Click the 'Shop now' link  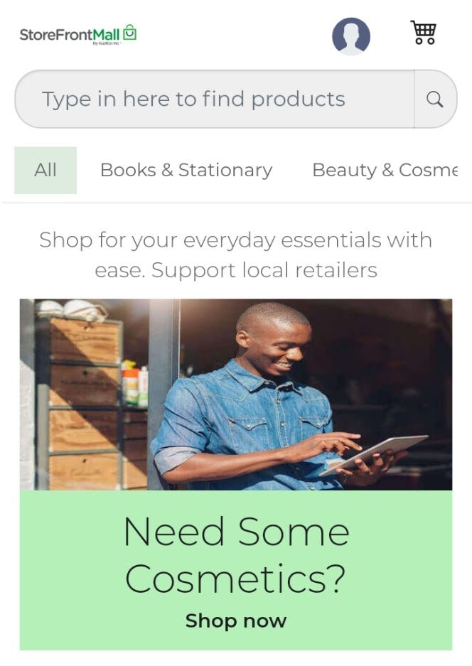click(236, 621)
